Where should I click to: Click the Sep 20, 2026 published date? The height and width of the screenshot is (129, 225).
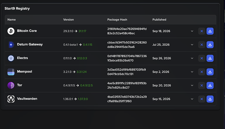tap(161, 85)
